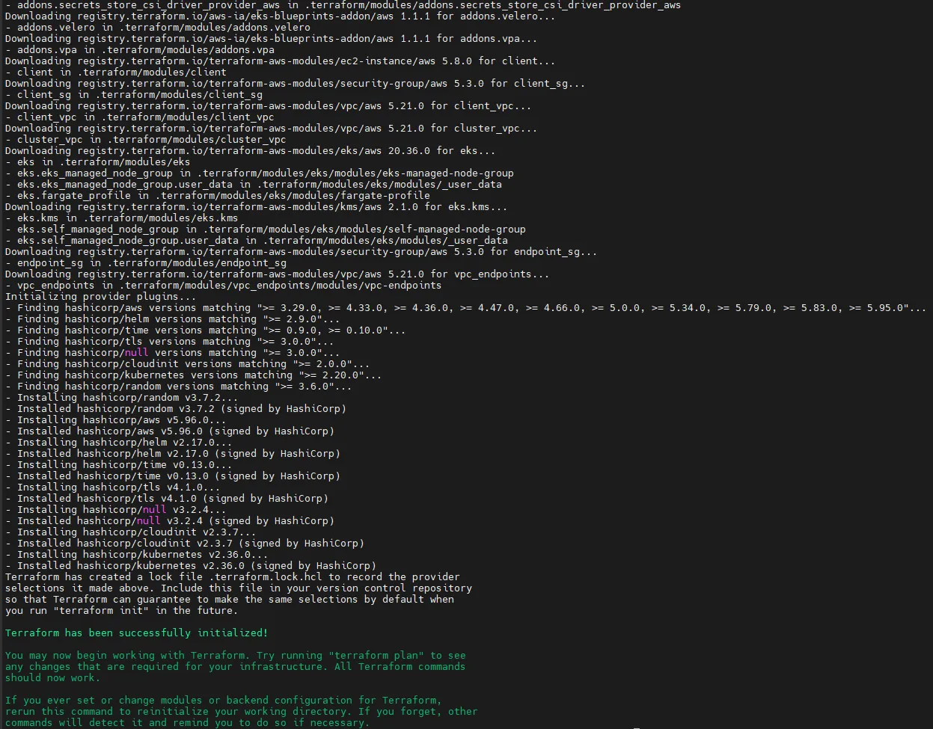Click the line 'Installed hashicorp/cloudinit v2.3.7 (signed by HashiCorp)'
This screenshot has width=933, height=729.
[x=185, y=544]
